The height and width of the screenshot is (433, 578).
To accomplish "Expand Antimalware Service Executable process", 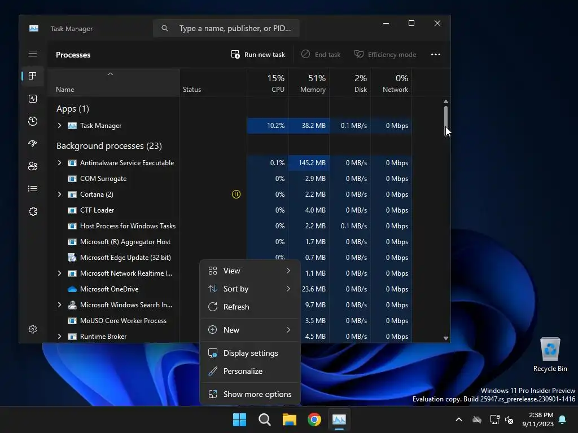I will (x=59, y=163).
